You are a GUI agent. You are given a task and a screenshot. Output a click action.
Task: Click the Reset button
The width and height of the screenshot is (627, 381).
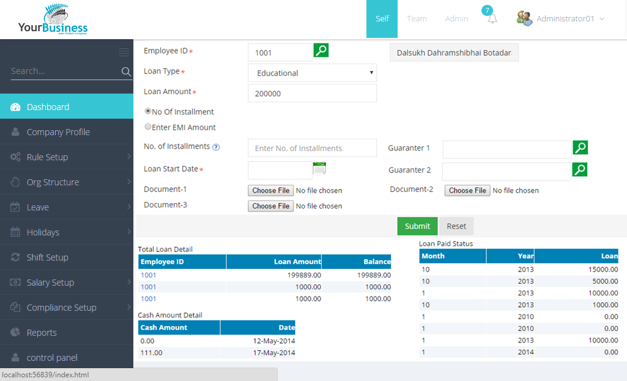click(456, 226)
